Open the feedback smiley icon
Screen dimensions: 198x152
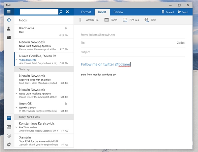click(x=9, y=136)
